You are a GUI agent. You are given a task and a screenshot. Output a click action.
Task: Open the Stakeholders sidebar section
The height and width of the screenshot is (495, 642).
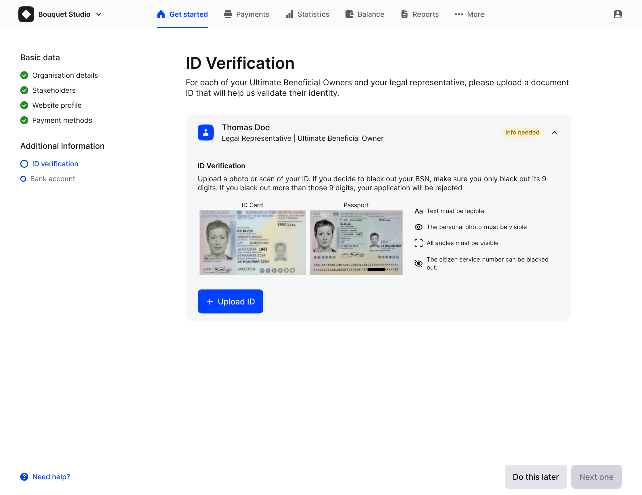[54, 90]
